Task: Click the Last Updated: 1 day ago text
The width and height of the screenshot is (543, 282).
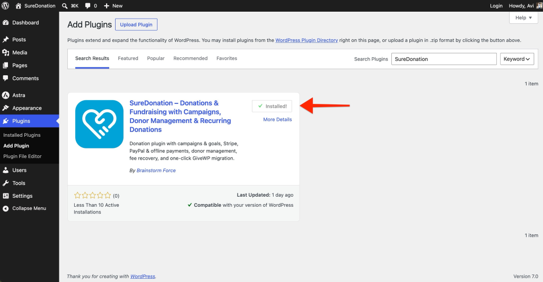Action: (265, 195)
